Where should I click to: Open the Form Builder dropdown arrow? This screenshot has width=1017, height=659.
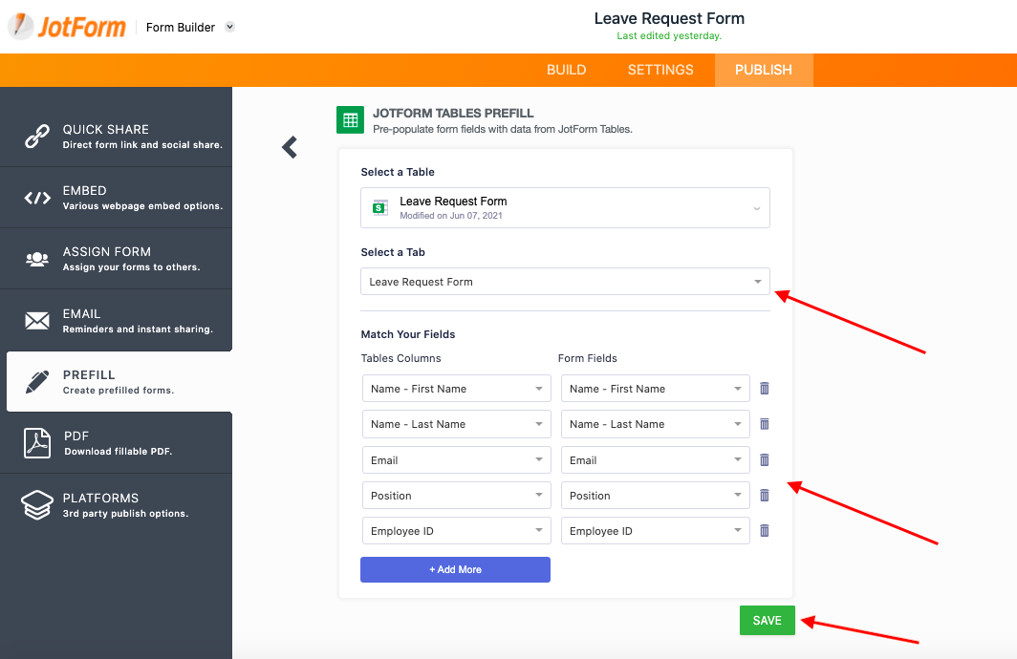229,27
